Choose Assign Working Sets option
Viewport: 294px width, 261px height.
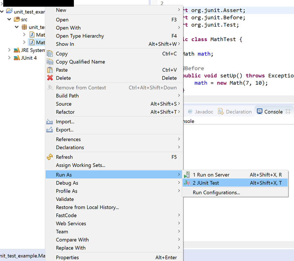click(x=80, y=165)
